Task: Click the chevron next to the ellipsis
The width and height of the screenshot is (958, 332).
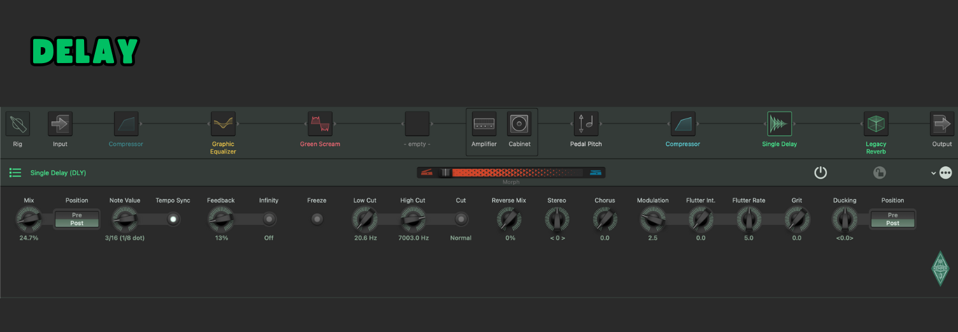Action: (x=933, y=173)
